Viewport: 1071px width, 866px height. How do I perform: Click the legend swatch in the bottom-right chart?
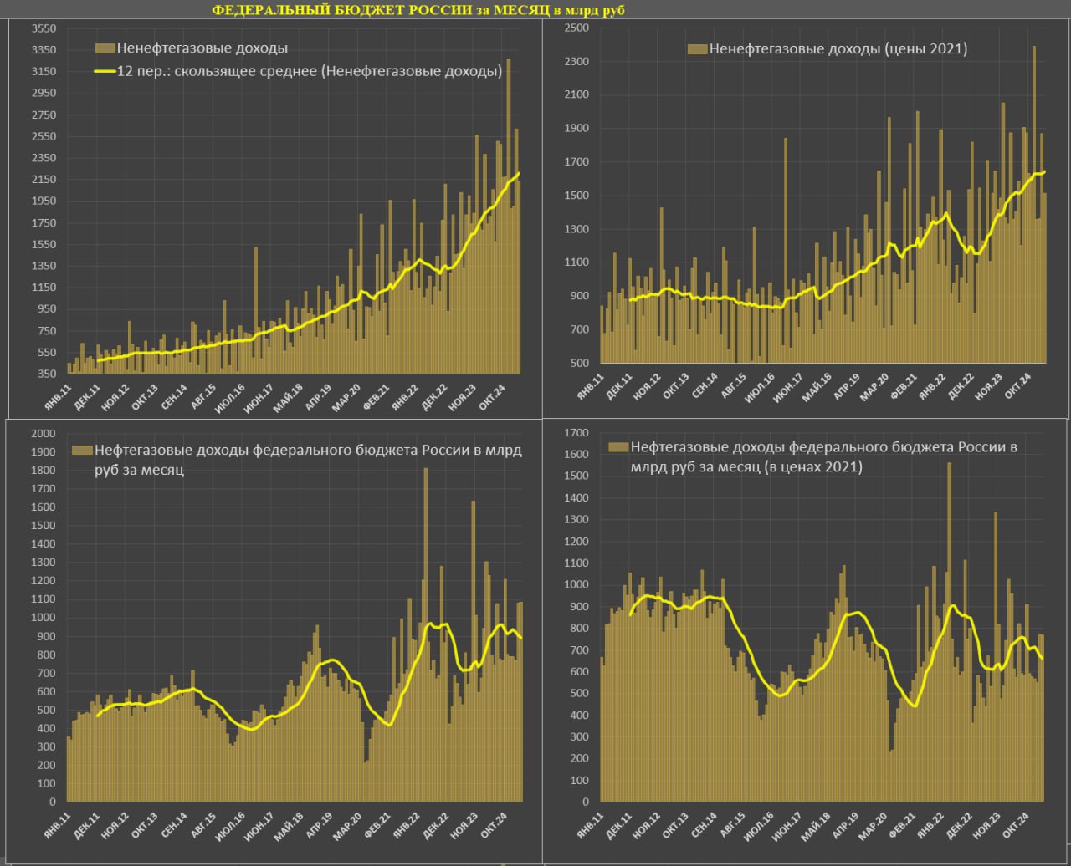(618, 447)
